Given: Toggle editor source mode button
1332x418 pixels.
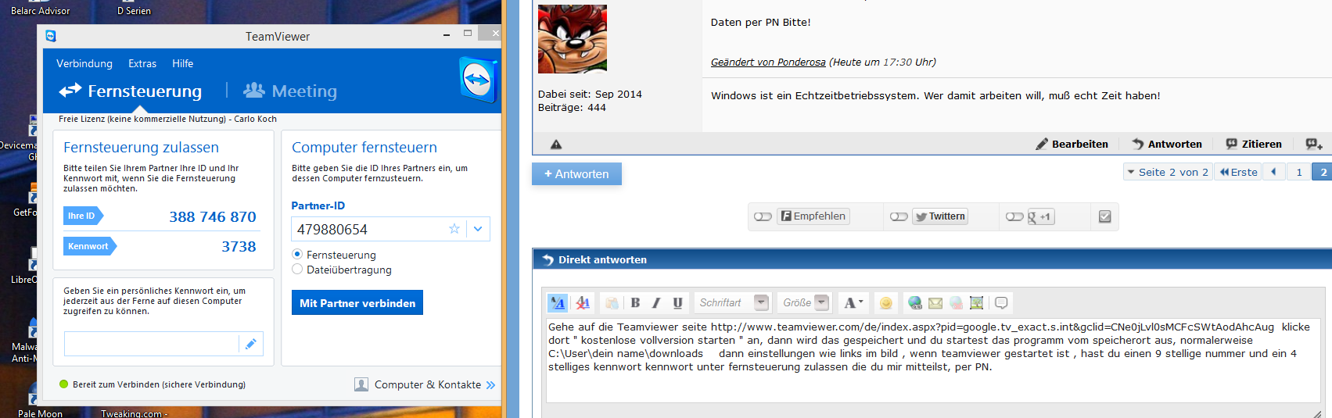Looking at the screenshot, I should coord(558,303).
